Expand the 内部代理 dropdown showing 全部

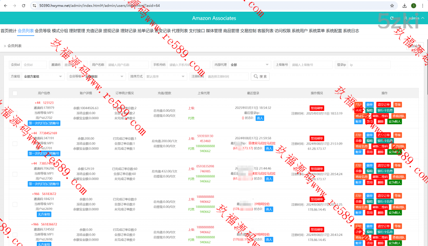click(x=249, y=65)
